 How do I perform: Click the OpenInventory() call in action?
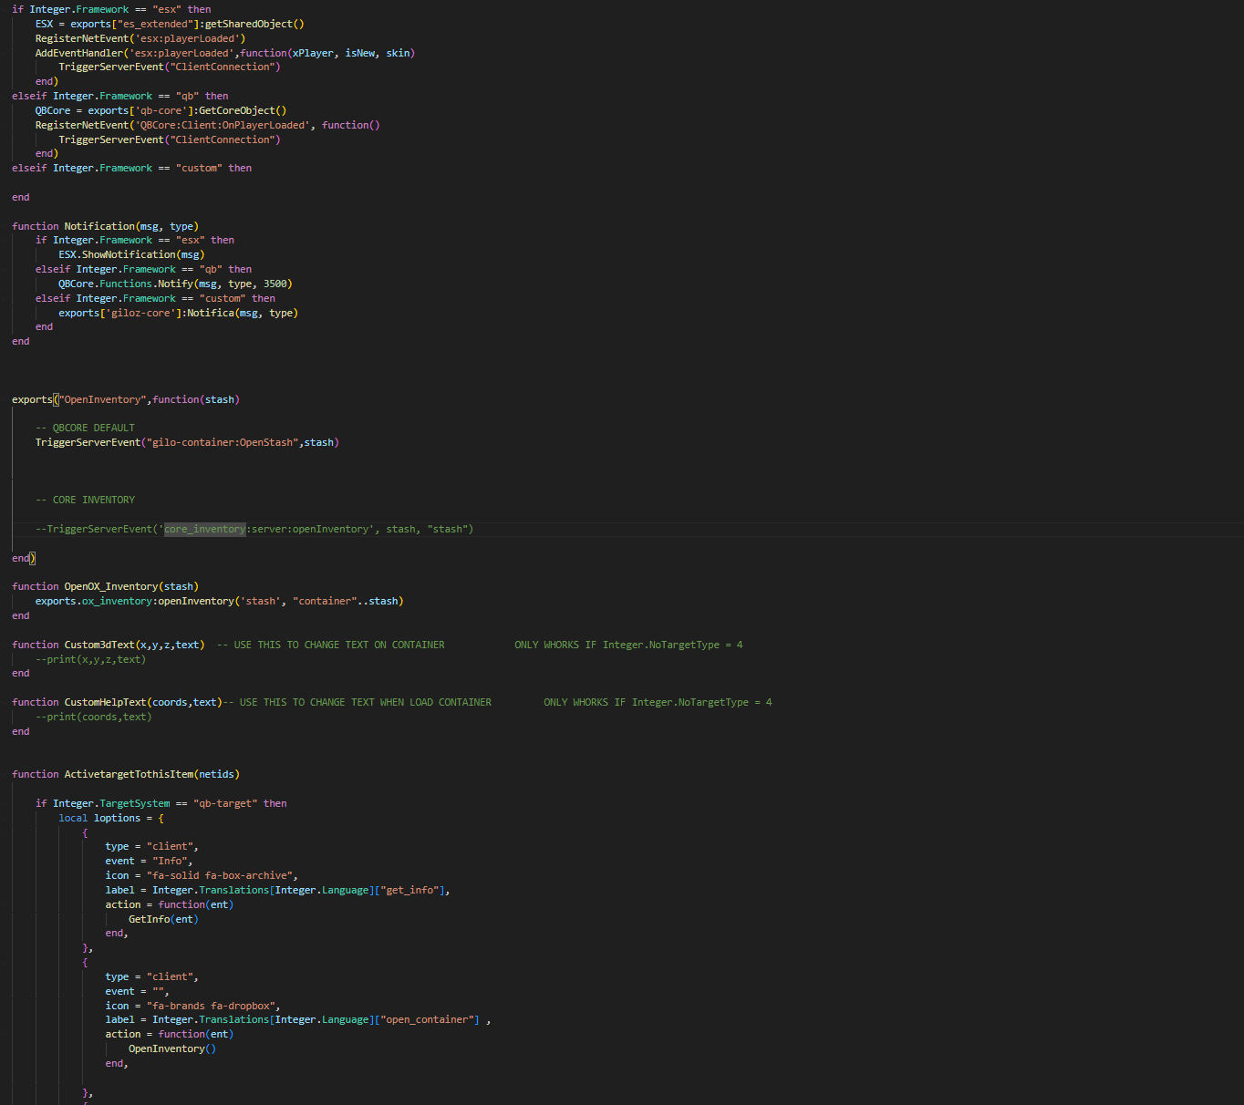[x=172, y=1048]
